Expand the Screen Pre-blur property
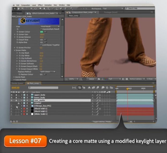Image resolution: width=167 pixels, height=153 pixels. coord(15,48)
